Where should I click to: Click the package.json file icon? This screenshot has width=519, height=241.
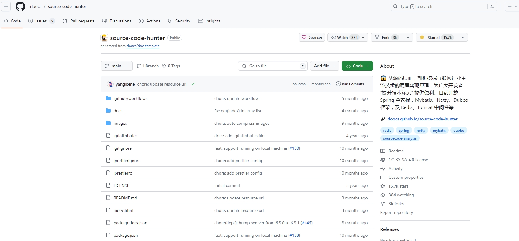[x=108, y=235]
